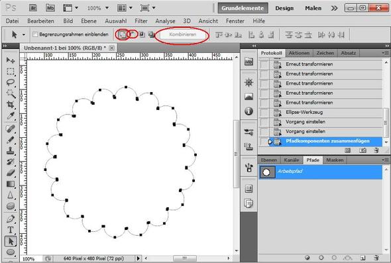Viewport: 391px width, 263px height.
Task: Select the Crop tool
Action: click(x=10, y=105)
